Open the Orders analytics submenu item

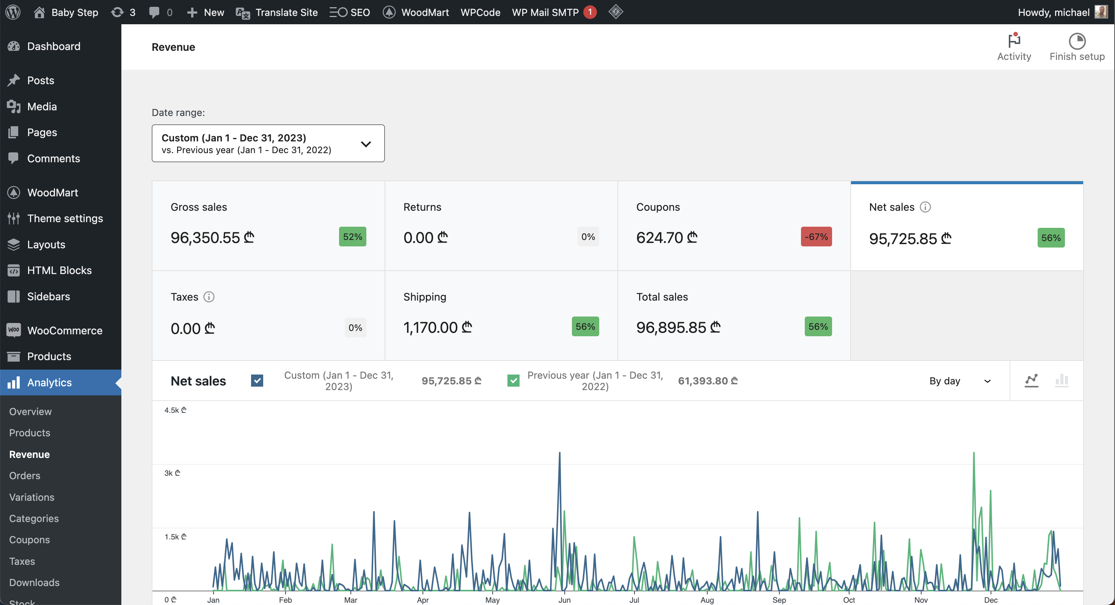25,476
